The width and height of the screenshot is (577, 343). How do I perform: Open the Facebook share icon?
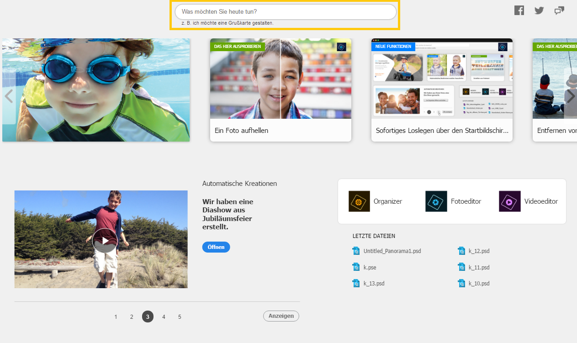[519, 11]
